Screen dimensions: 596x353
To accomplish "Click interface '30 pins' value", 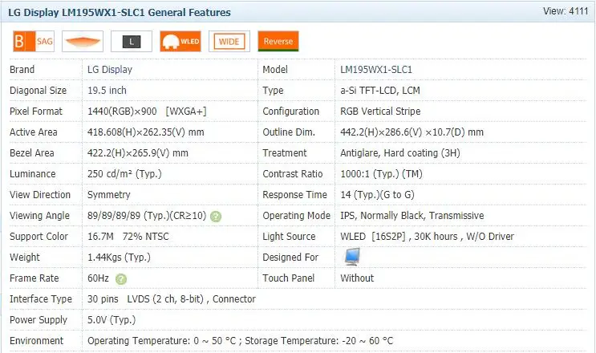I will tap(103, 299).
